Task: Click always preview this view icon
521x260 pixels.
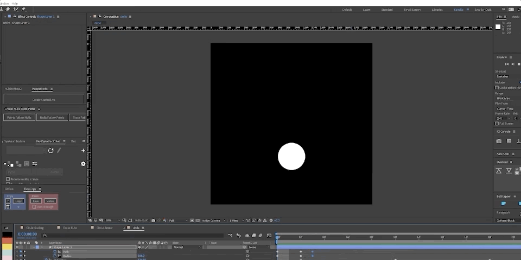Action: click(90, 220)
